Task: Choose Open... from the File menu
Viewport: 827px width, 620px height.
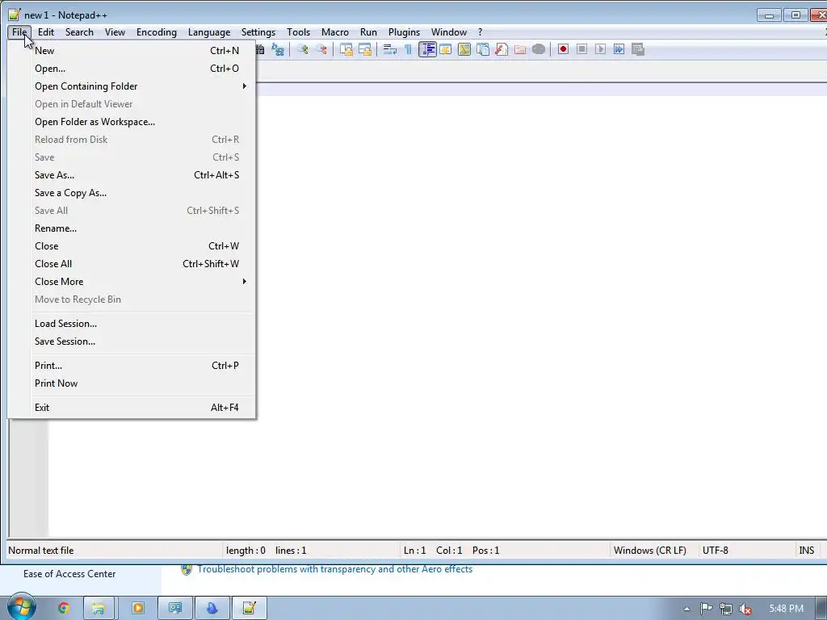Action: (132, 69)
